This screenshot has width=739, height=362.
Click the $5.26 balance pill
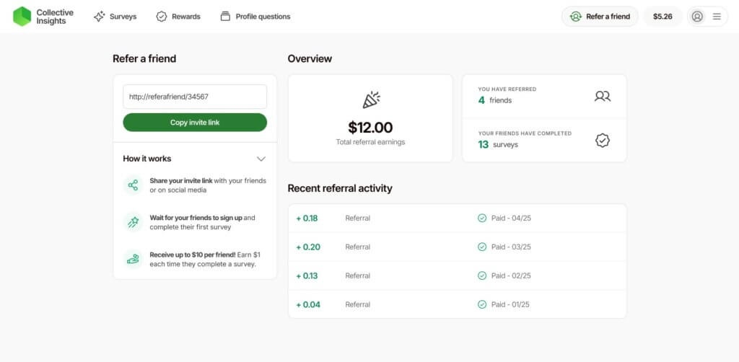click(x=663, y=17)
